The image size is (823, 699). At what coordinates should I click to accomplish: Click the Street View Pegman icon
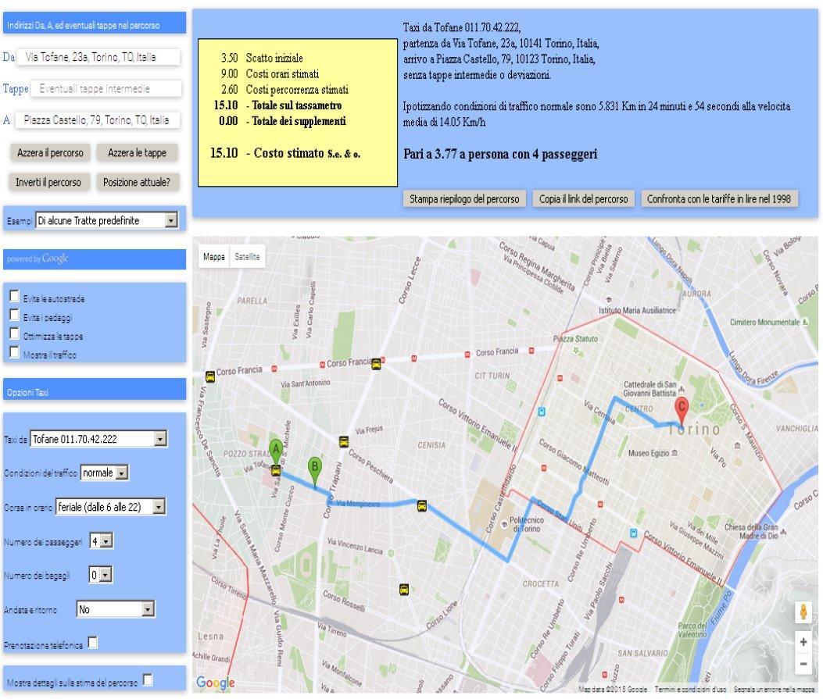pyautogui.click(x=803, y=613)
